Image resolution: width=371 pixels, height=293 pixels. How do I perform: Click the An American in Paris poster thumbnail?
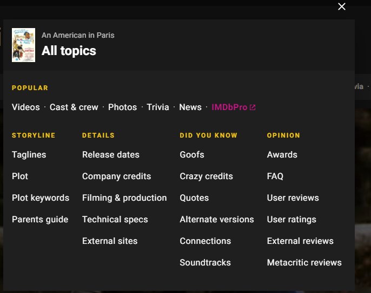tap(23, 45)
